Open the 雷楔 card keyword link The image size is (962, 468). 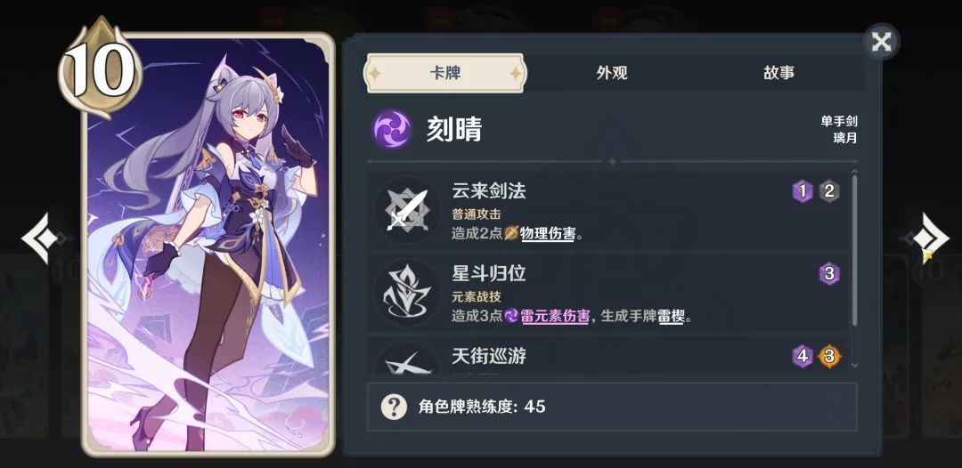(671, 316)
